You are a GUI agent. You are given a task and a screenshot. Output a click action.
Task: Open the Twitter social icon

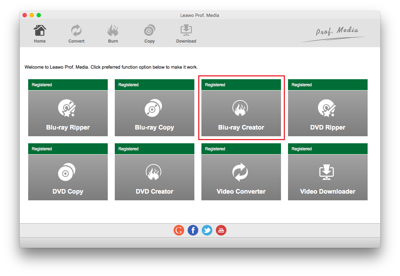click(x=207, y=230)
